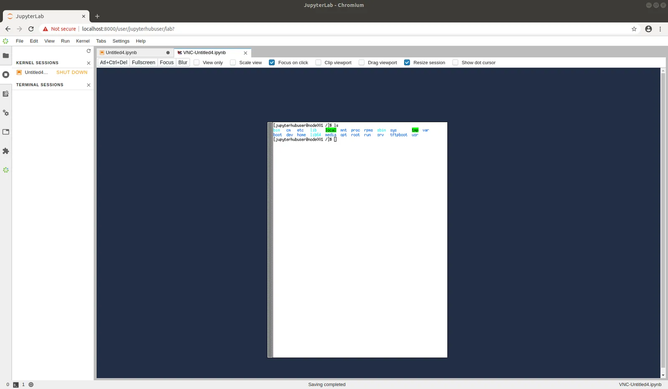This screenshot has width=668, height=389.
Task: Open the Settings menu
Action: pos(121,41)
